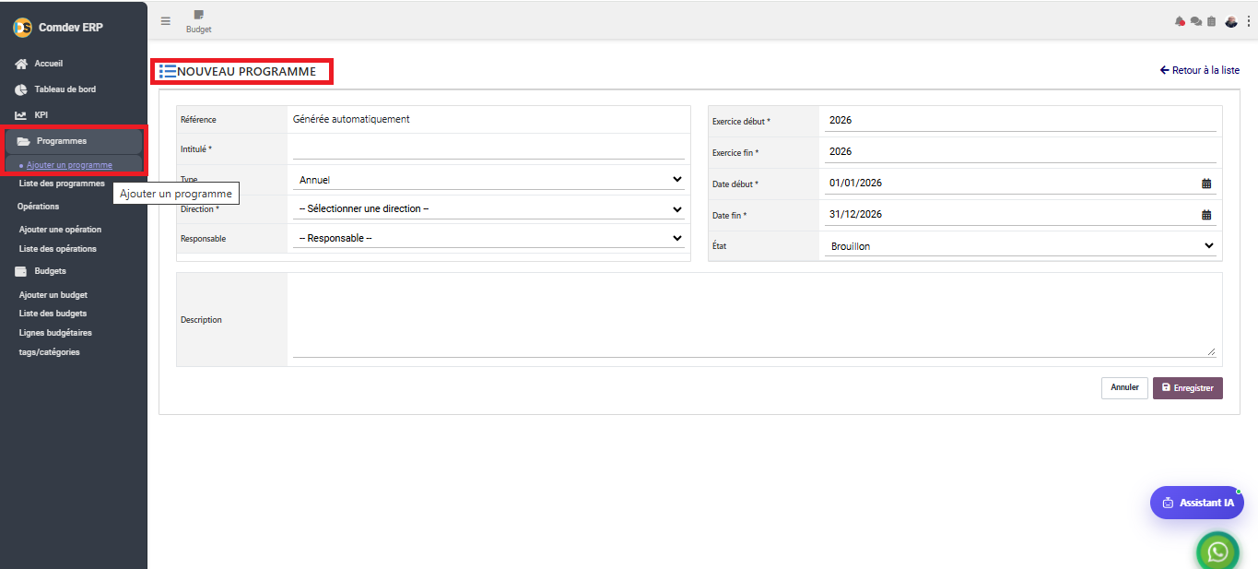Open Lignes budgétaires in sidebar
1258x569 pixels.
click(x=55, y=332)
